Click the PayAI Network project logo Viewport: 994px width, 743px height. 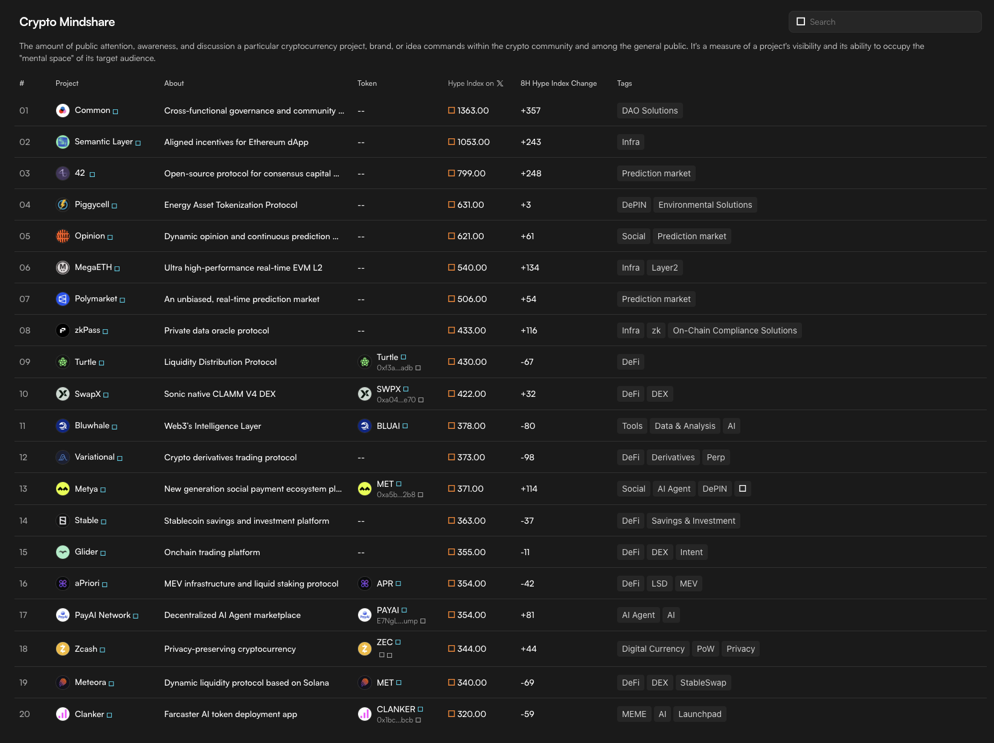pyautogui.click(x=63, y=615)
